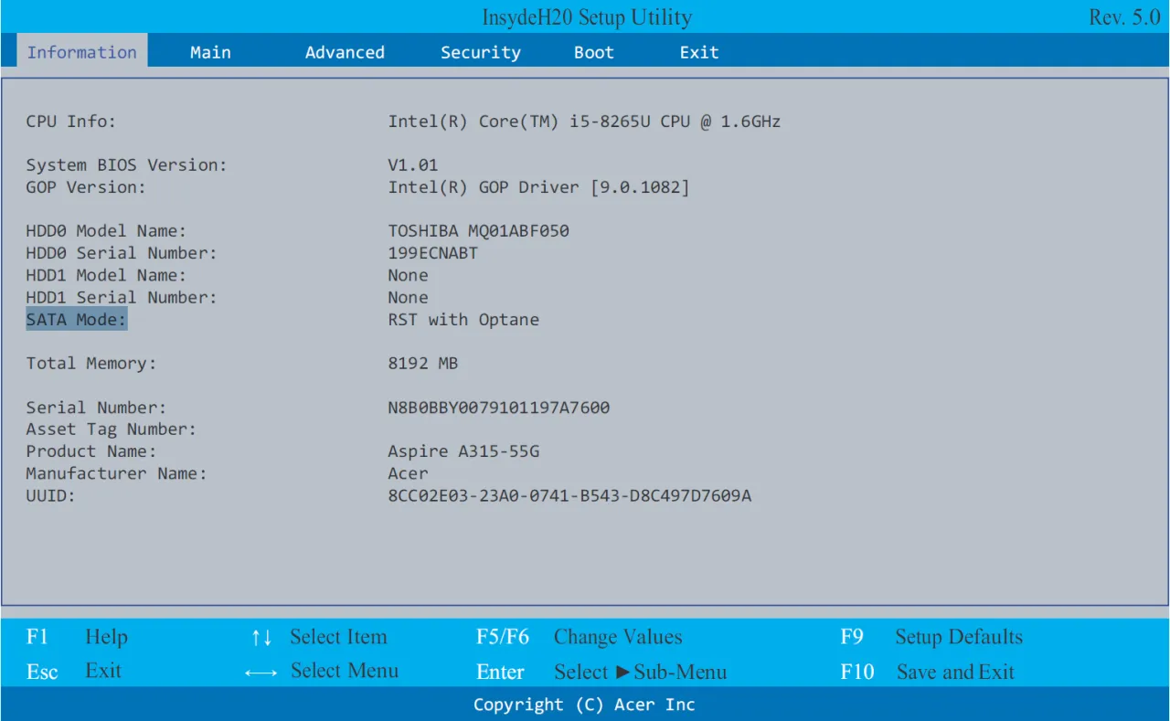Switch to the Information tab

[81, 52]
